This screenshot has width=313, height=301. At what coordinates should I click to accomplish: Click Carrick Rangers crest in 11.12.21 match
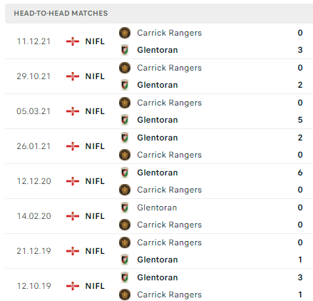pyautogui.click(x=125, y=33)
